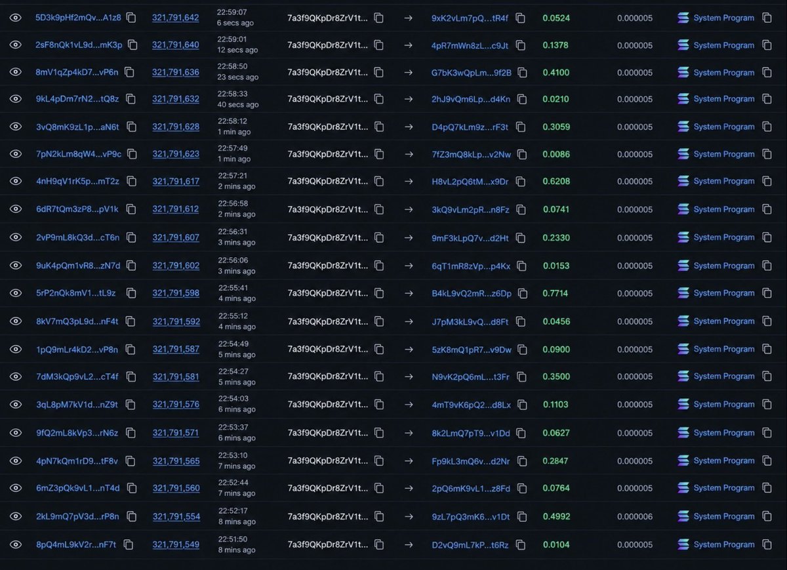The height and width of the screenshot is (570, 787).
Task: Click the Solana logo in the 0.0210 amount row
Action: pos(683,99)
